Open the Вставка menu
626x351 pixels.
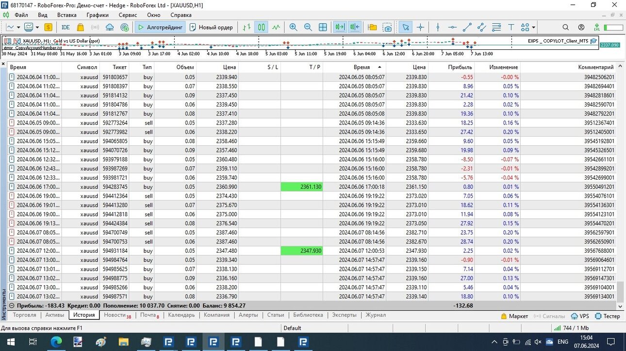(x=67, y=15)
